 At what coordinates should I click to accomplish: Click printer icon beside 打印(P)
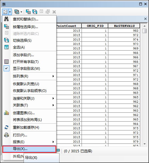point(6,135)
